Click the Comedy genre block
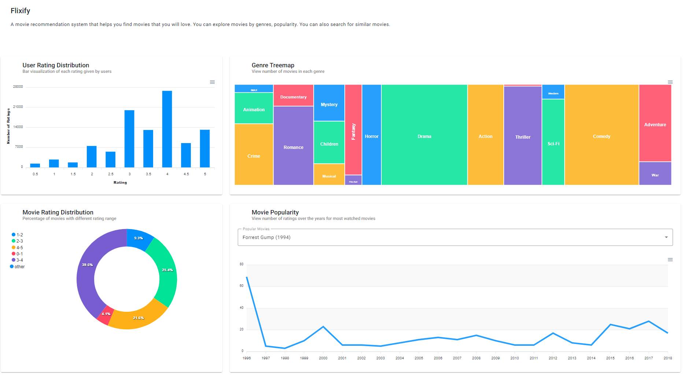This screenshot has width=688, height=378. 601,136
